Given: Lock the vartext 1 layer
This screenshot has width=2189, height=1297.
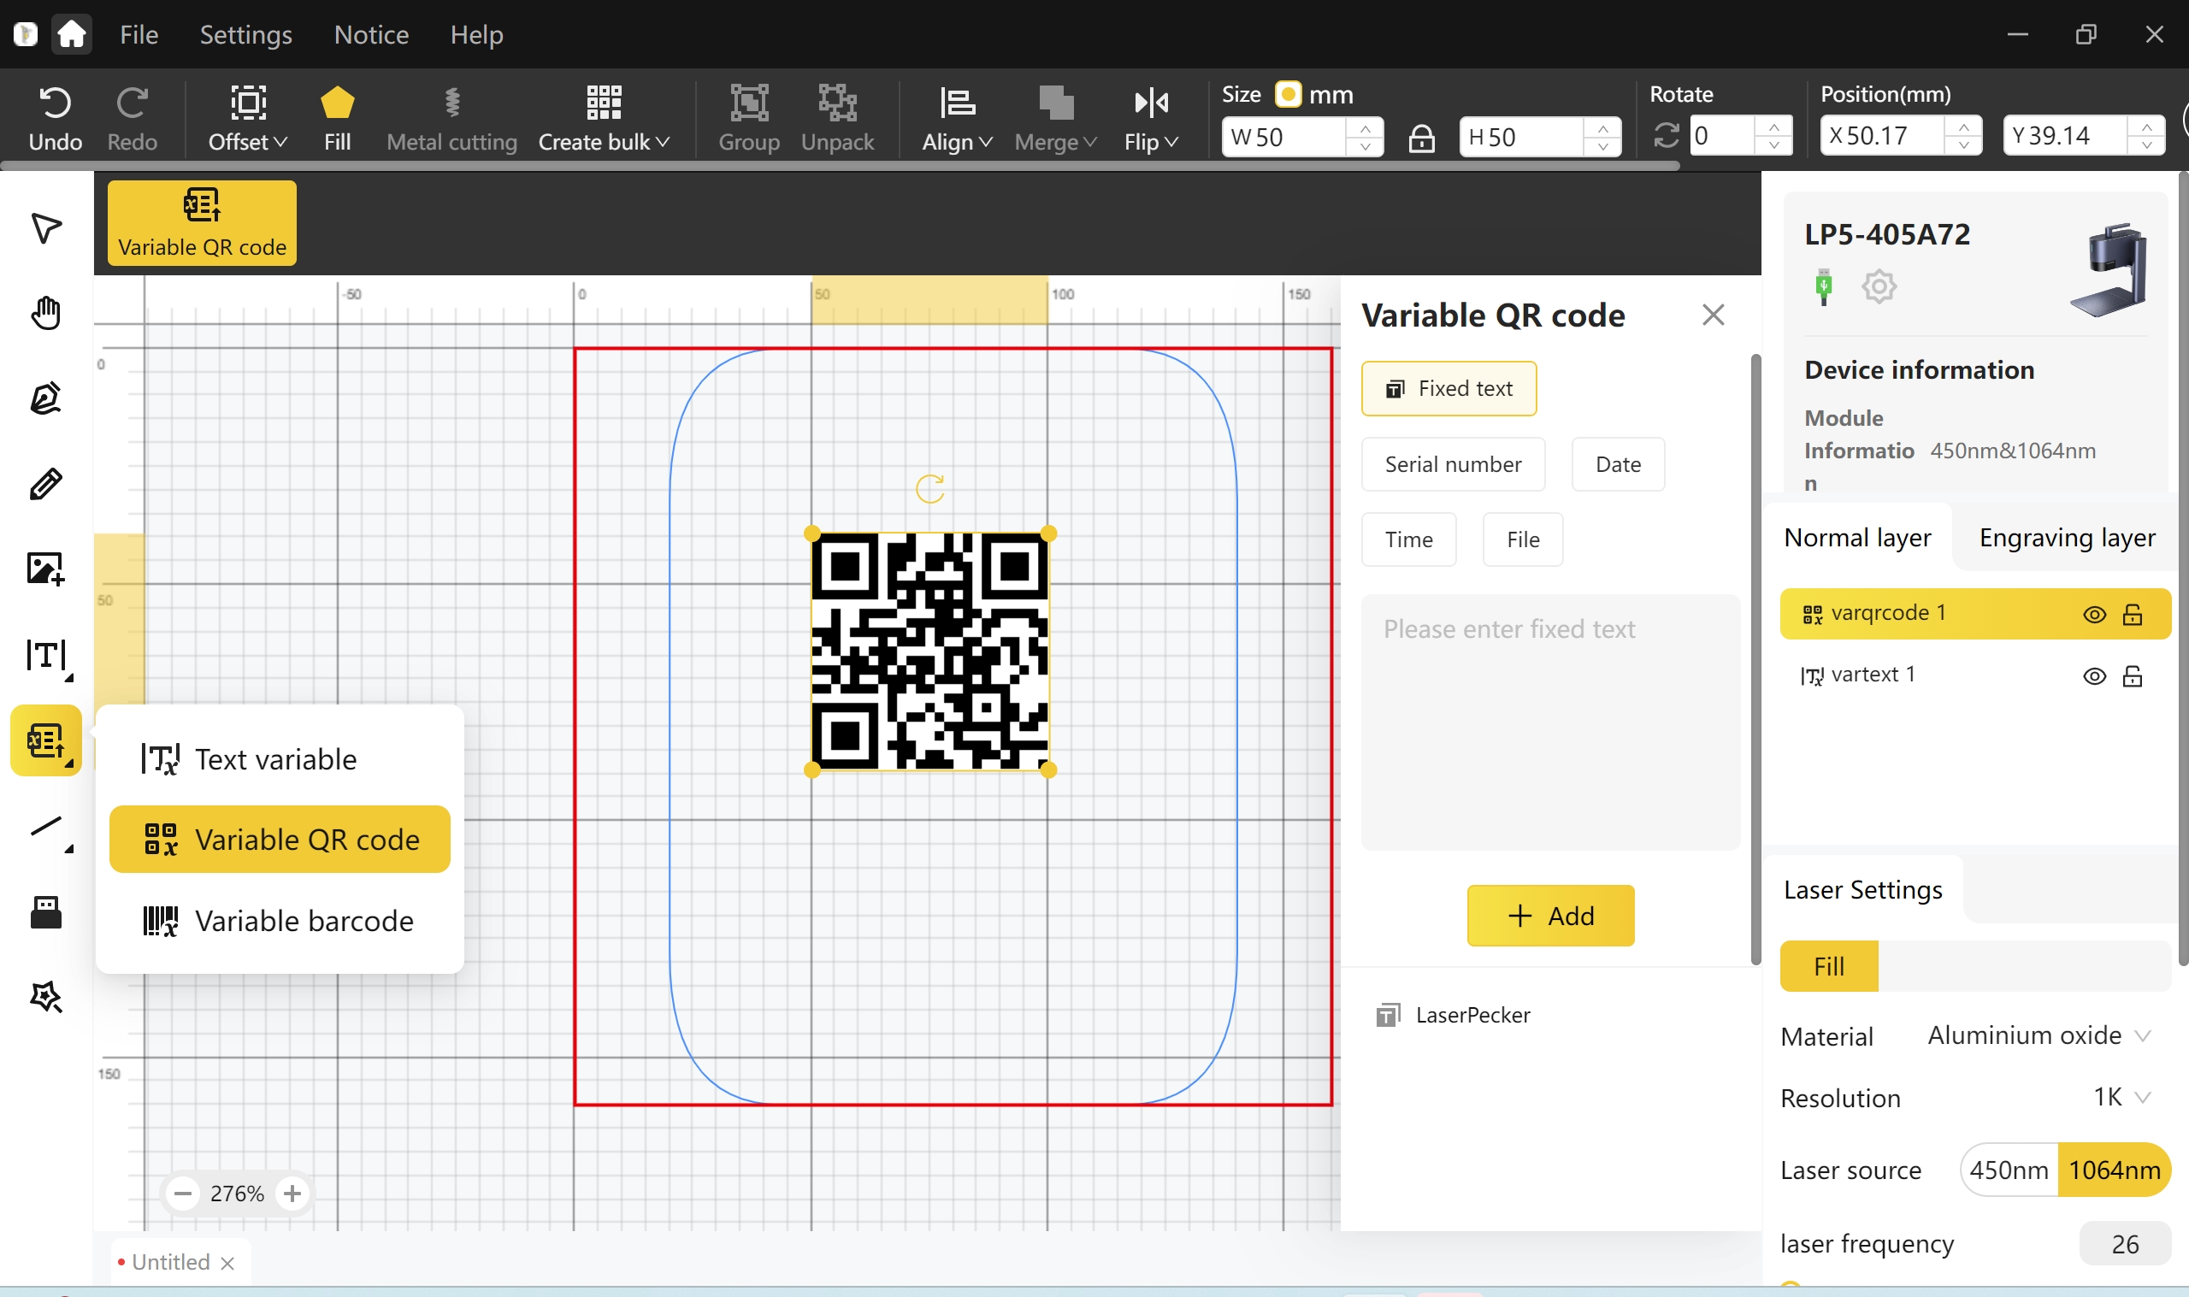Looking at the screenshot, I should point(2133,675).
